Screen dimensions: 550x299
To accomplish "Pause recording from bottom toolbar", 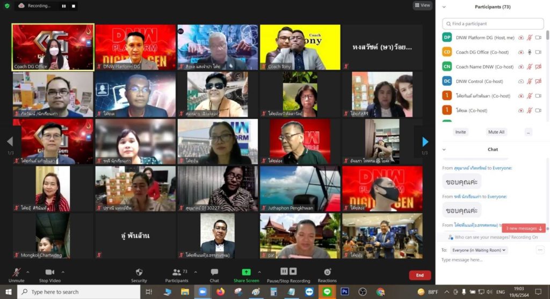I will (x=284, y=271).
